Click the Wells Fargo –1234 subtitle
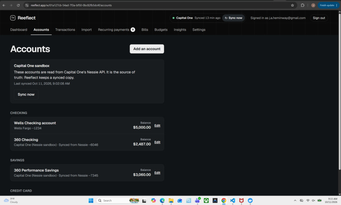Image resolution: width=341 pixels, height=205 pixels. [x=27, y=128]
